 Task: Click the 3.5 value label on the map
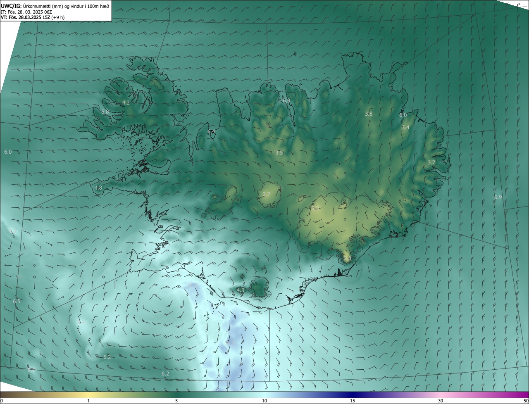(x=279, y=153)
